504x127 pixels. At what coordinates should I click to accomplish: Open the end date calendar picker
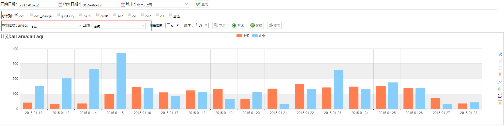(123, 5)
